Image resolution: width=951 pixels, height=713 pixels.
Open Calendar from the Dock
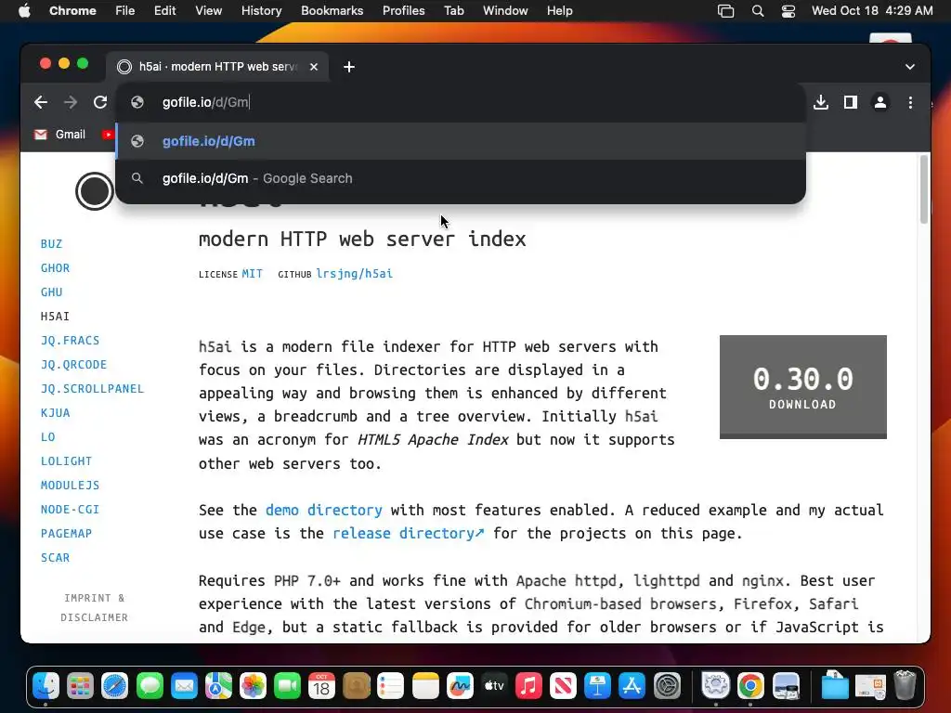(x=321, y=686)
